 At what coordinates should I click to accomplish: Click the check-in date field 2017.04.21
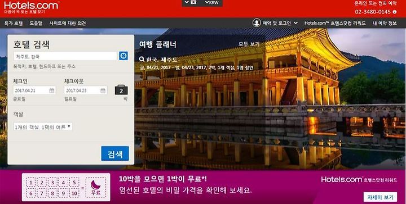pos(34,90)
